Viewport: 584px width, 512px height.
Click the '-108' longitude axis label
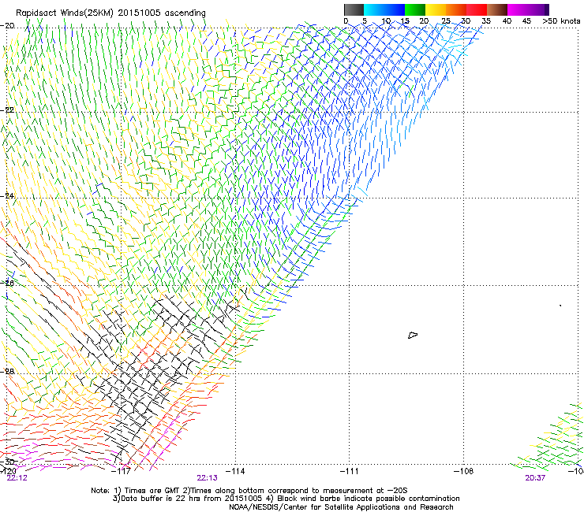463,471
